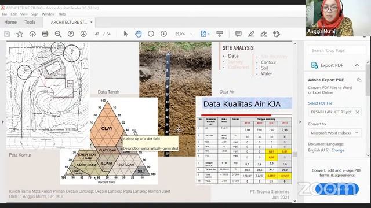Click Anggia Murni's video thumbnail

[339, 18]
